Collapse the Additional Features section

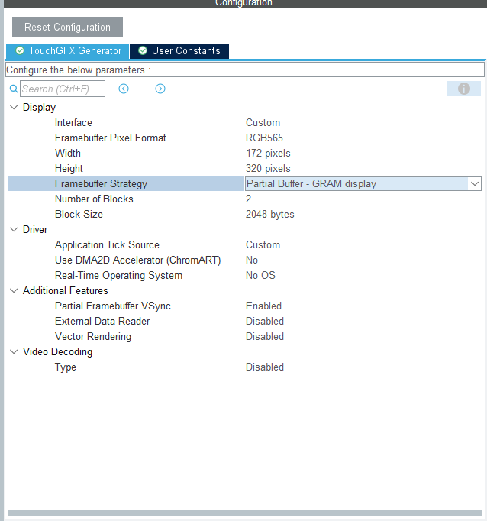click(x=14, y=291)
